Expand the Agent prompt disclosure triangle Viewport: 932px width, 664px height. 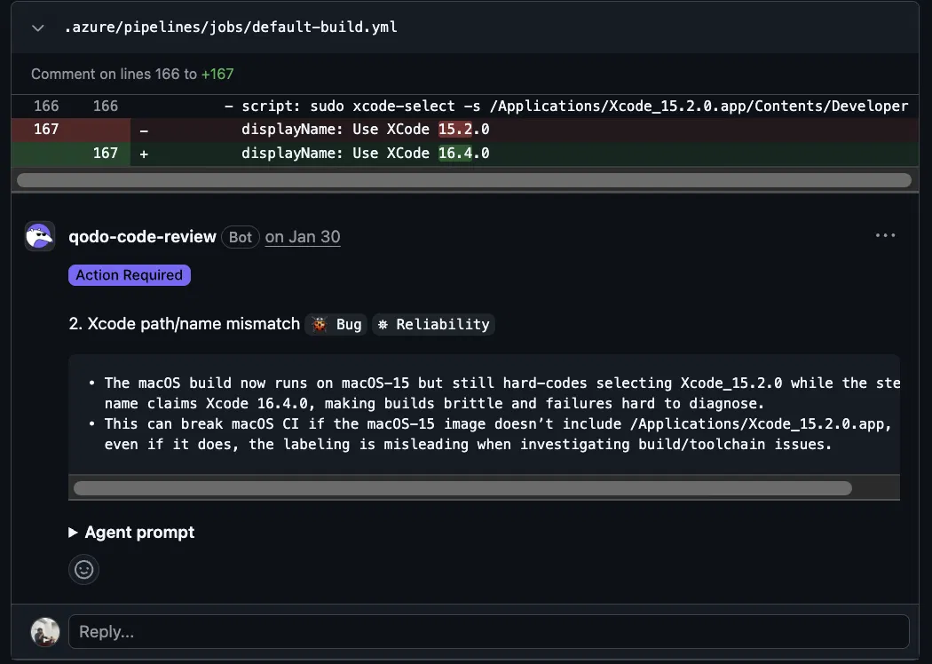[x=73, y=532]
